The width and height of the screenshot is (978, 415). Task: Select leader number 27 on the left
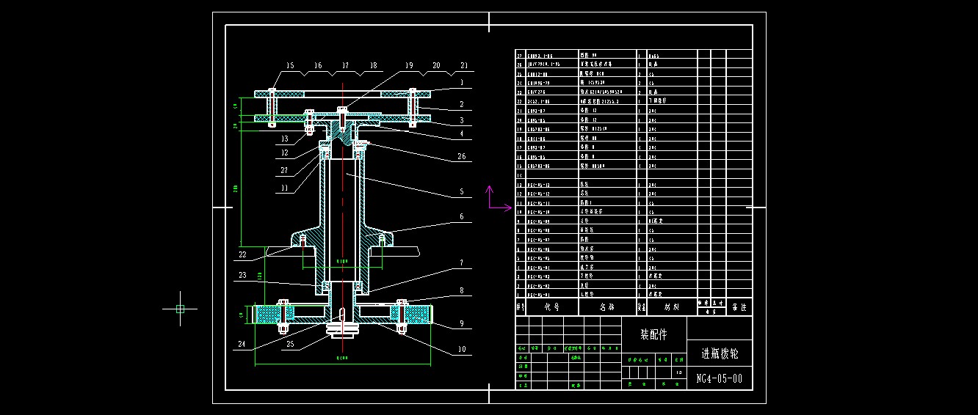click(x=284, y=171)
